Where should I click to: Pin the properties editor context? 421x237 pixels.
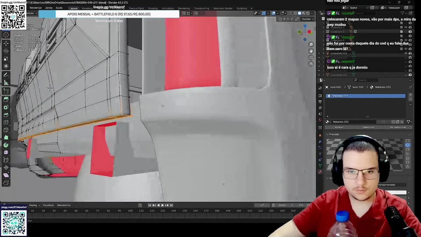click(x=410, y=87)
